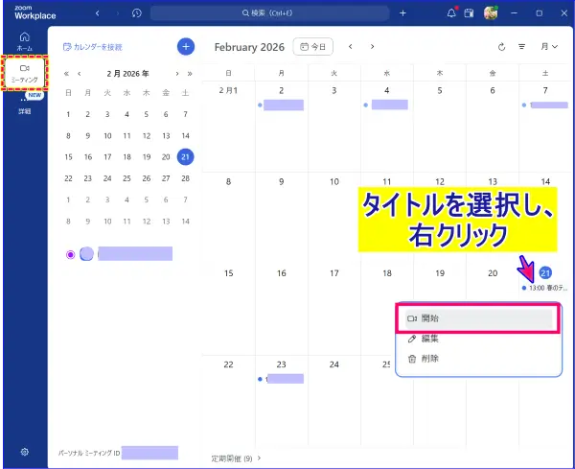Open the 詳細 (More) sidebar item
The image size is (575, 469).
[x=25, y=106]
